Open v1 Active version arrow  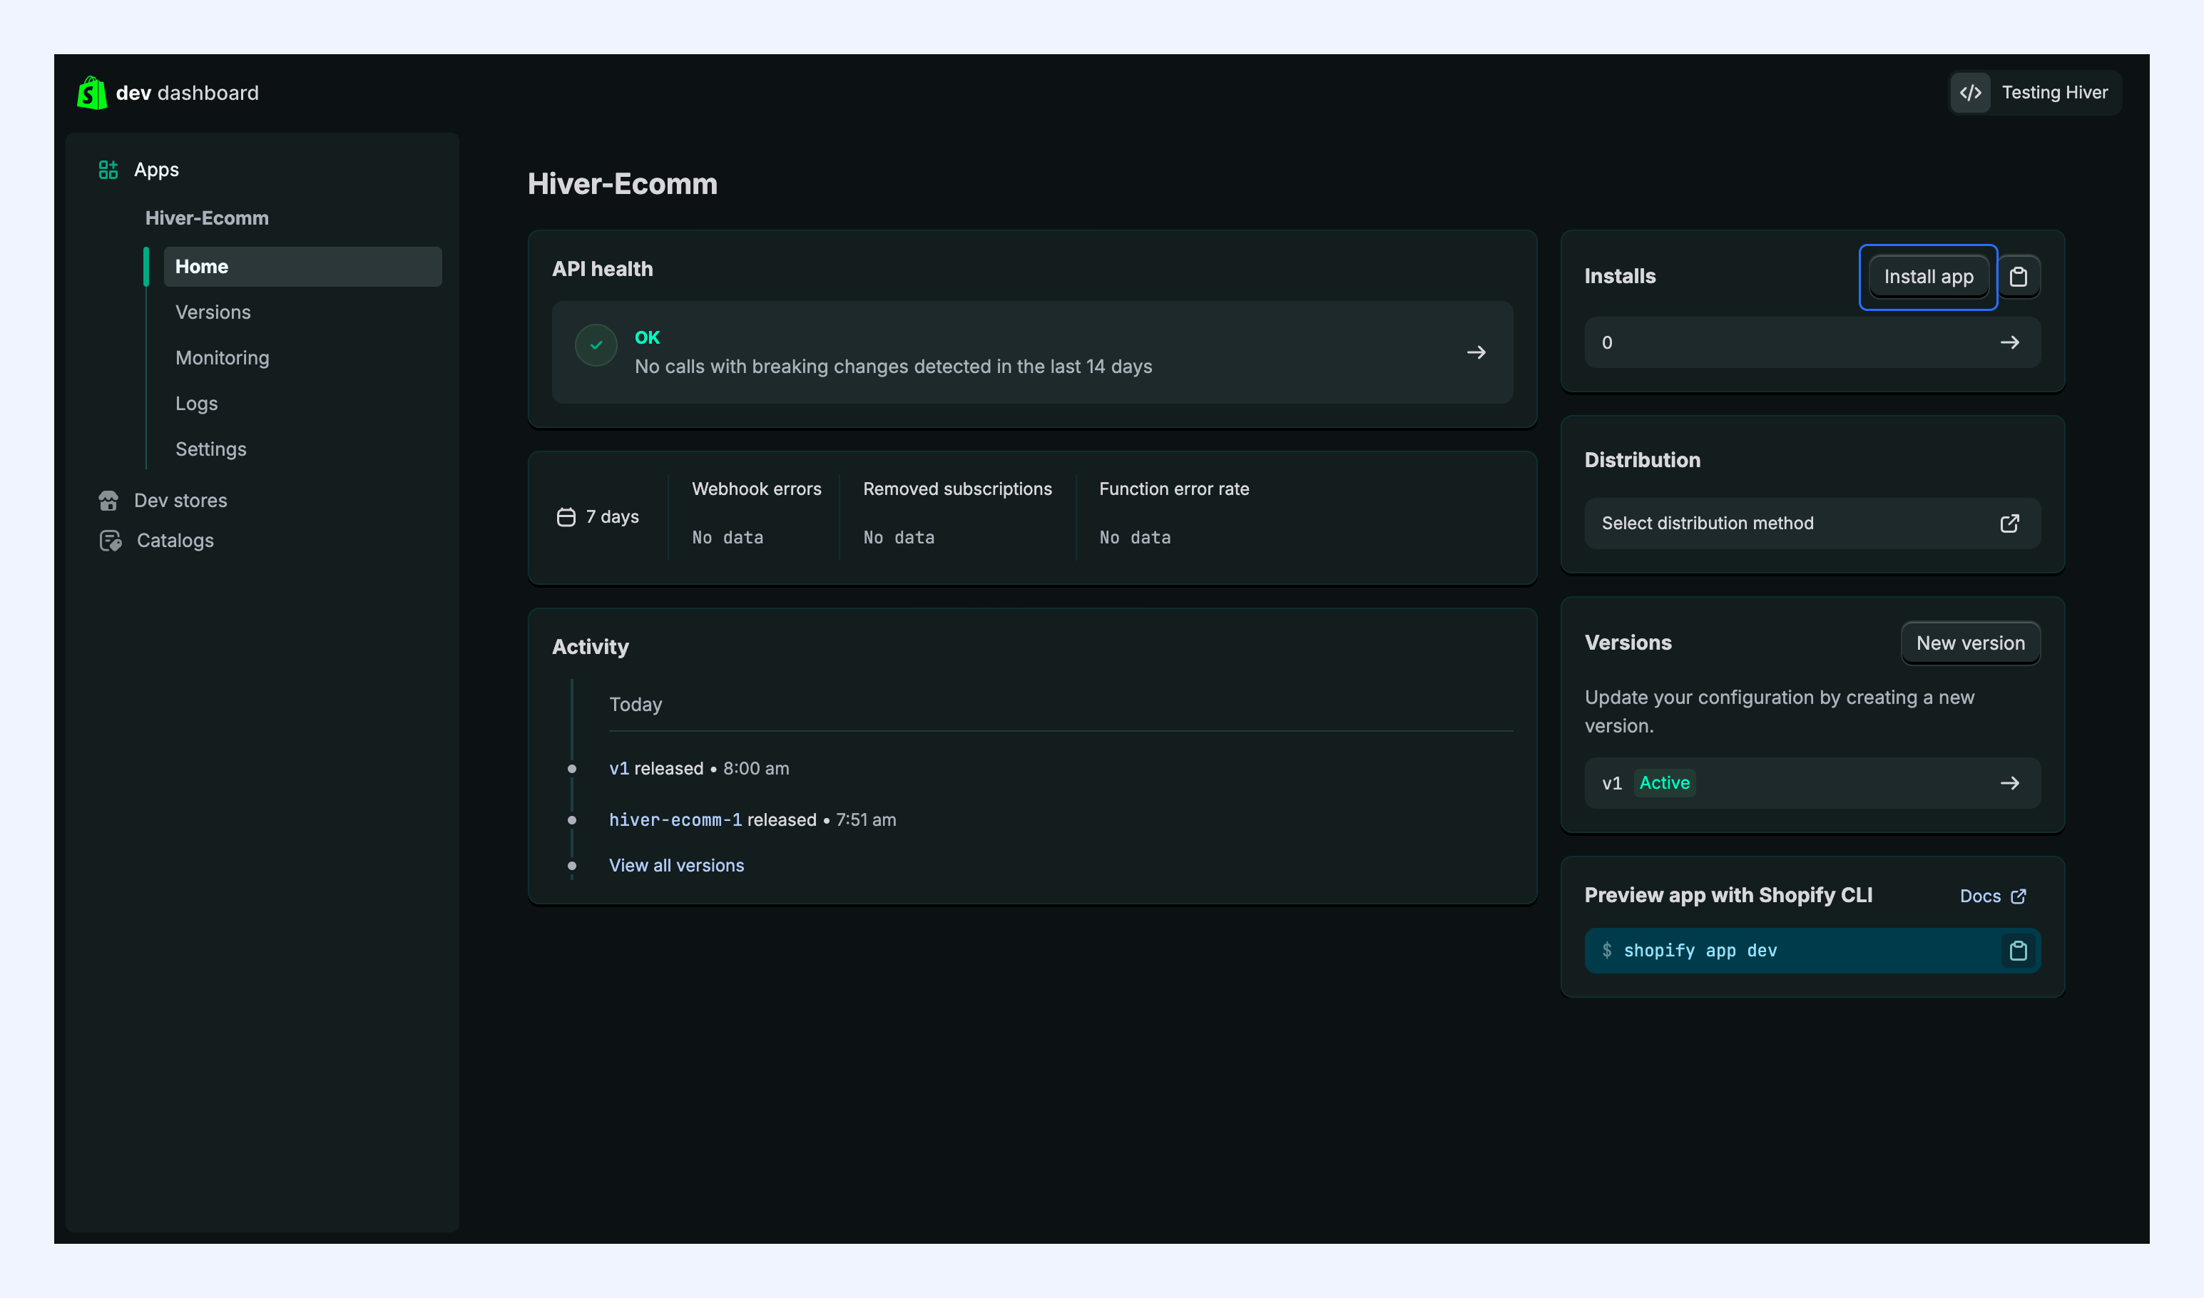click(2010, 783)
